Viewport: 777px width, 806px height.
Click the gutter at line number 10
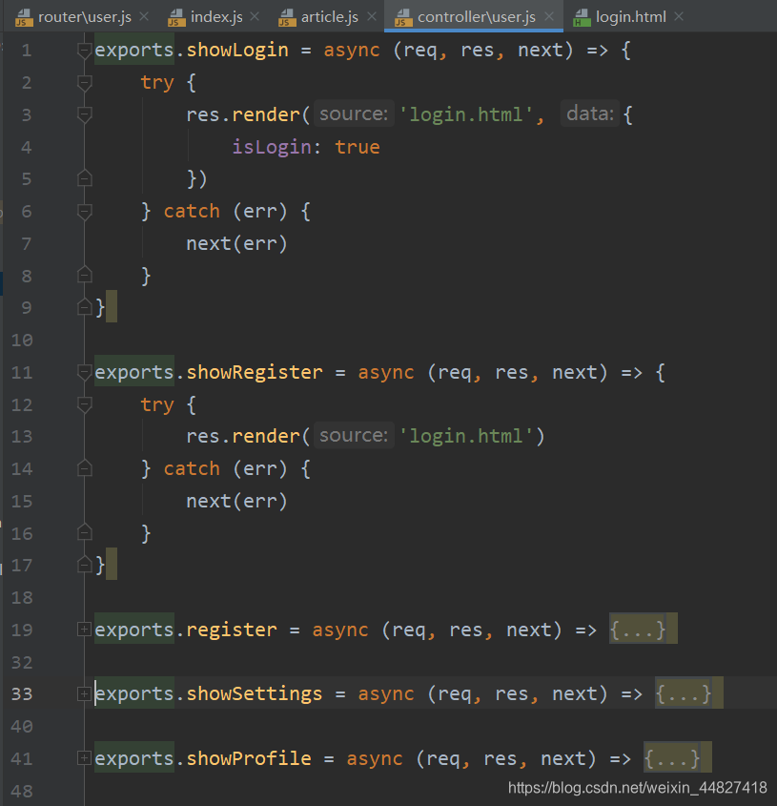(x=22, y=341)
